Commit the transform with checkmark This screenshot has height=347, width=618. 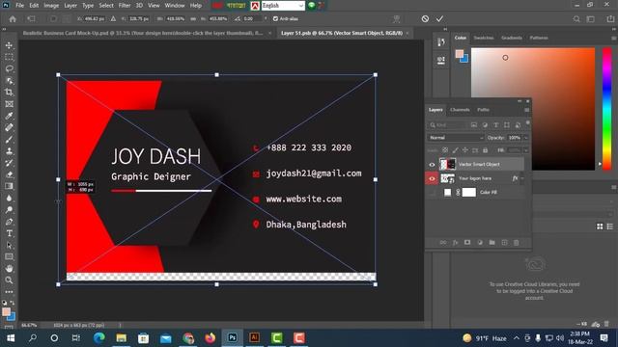439,19
